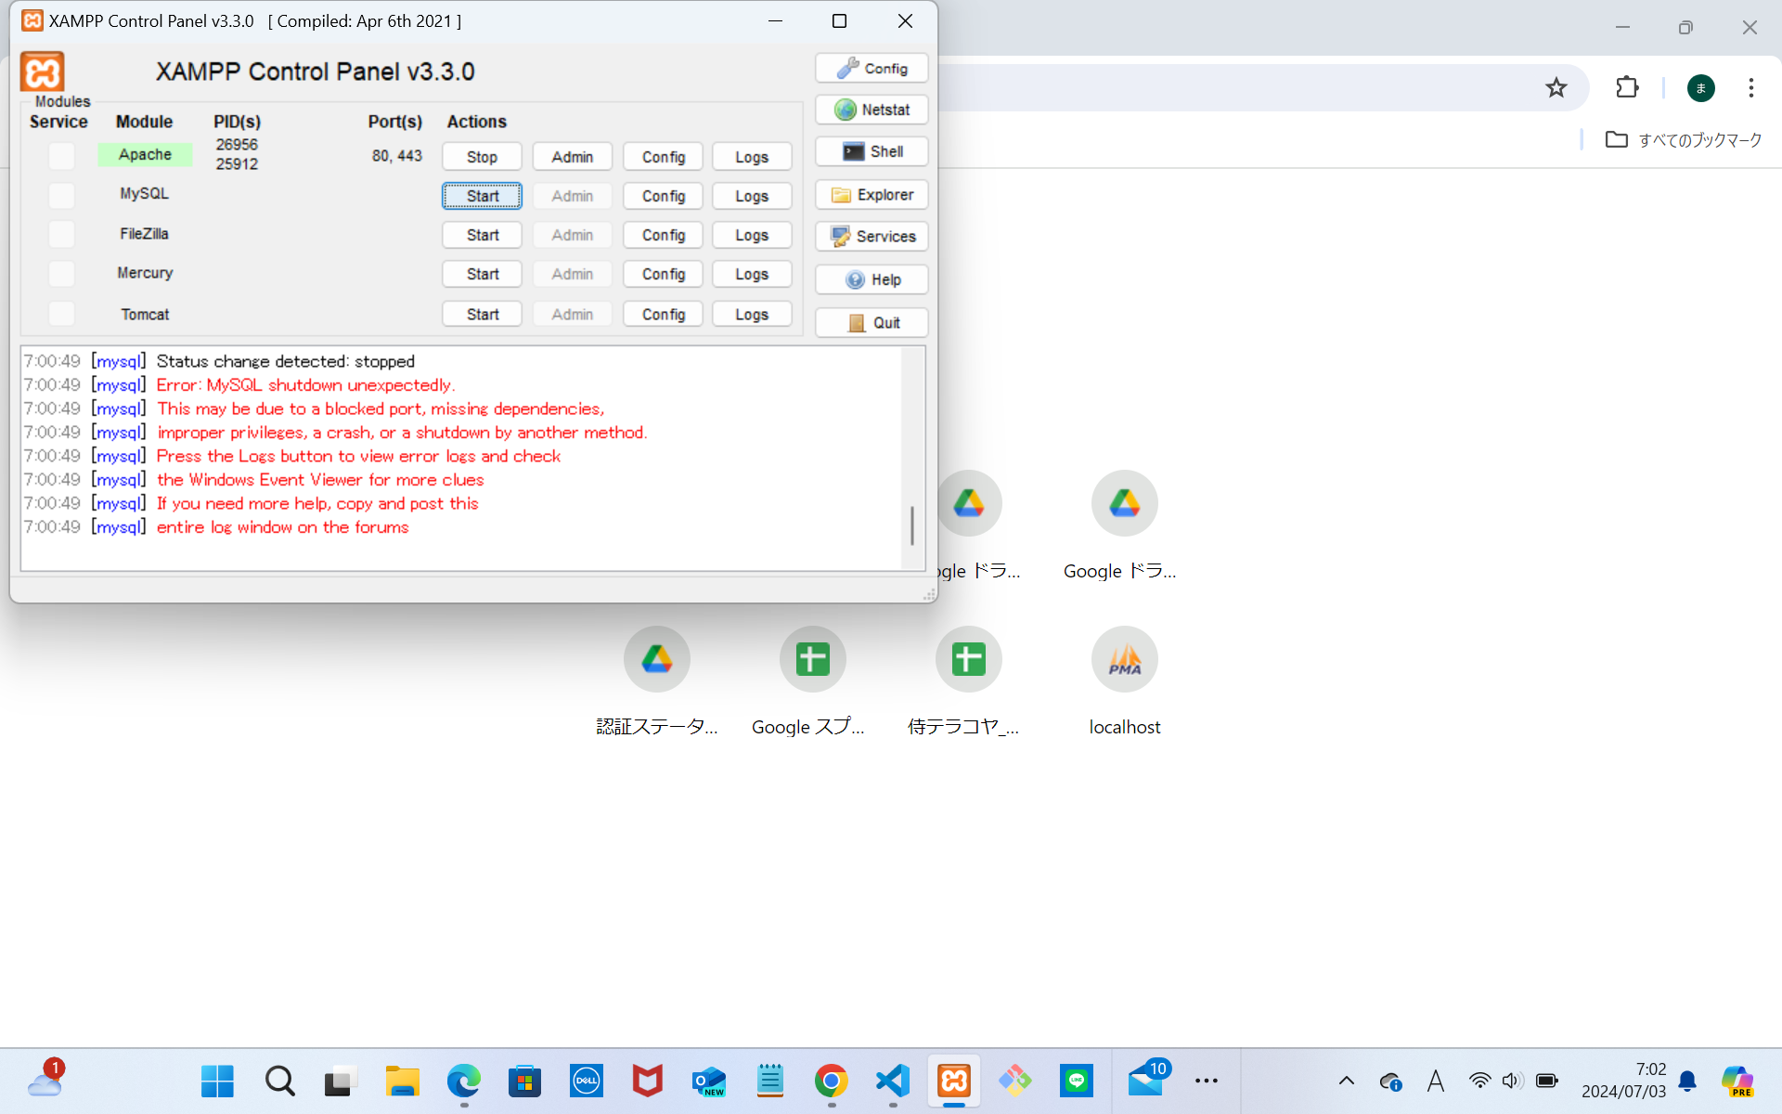Open the Google スプ... shortcut tile

[812, 682]
